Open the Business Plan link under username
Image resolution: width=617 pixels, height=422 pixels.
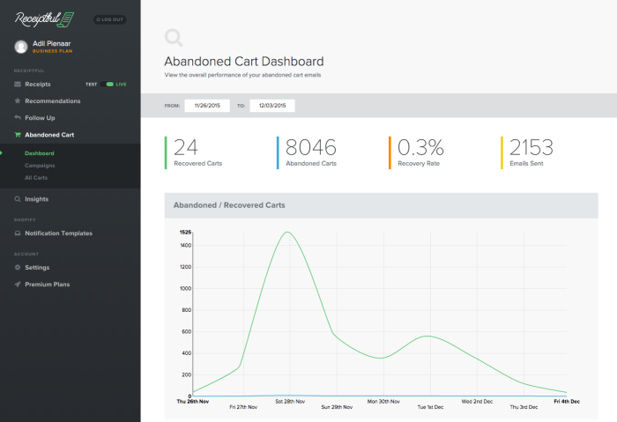(51, 52)
